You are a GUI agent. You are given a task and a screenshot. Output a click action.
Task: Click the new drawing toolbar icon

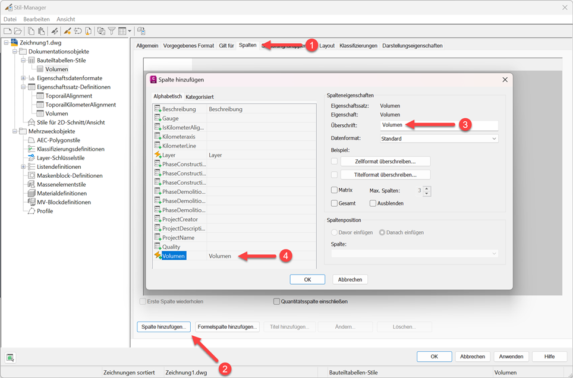coord(8,31)
